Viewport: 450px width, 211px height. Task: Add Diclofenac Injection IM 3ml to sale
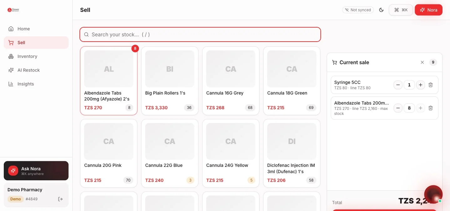tap(292, 153)
